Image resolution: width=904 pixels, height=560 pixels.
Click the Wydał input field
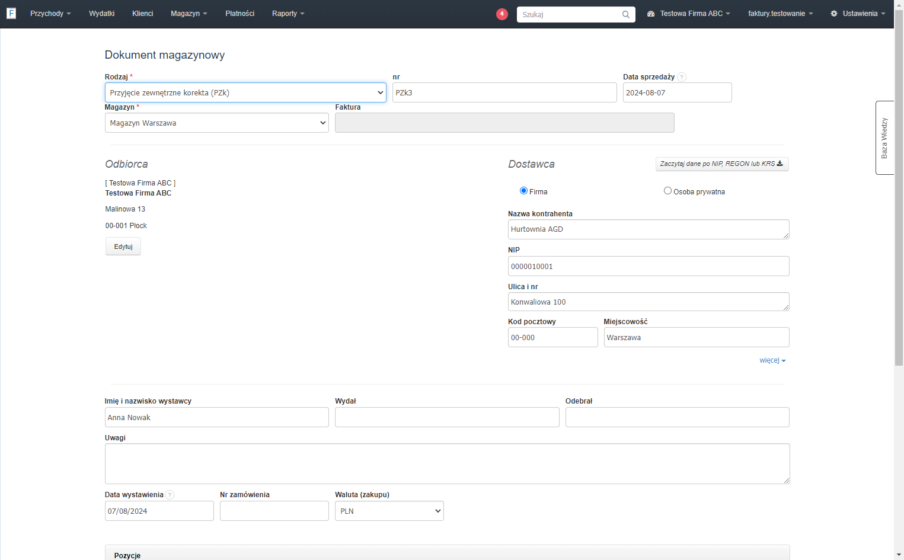[x=447, y=417]
